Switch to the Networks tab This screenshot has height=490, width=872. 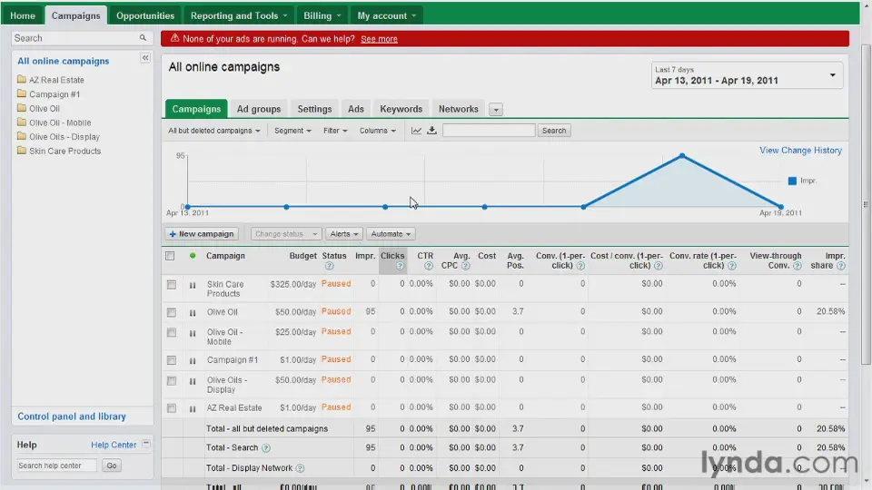(458, 109)
